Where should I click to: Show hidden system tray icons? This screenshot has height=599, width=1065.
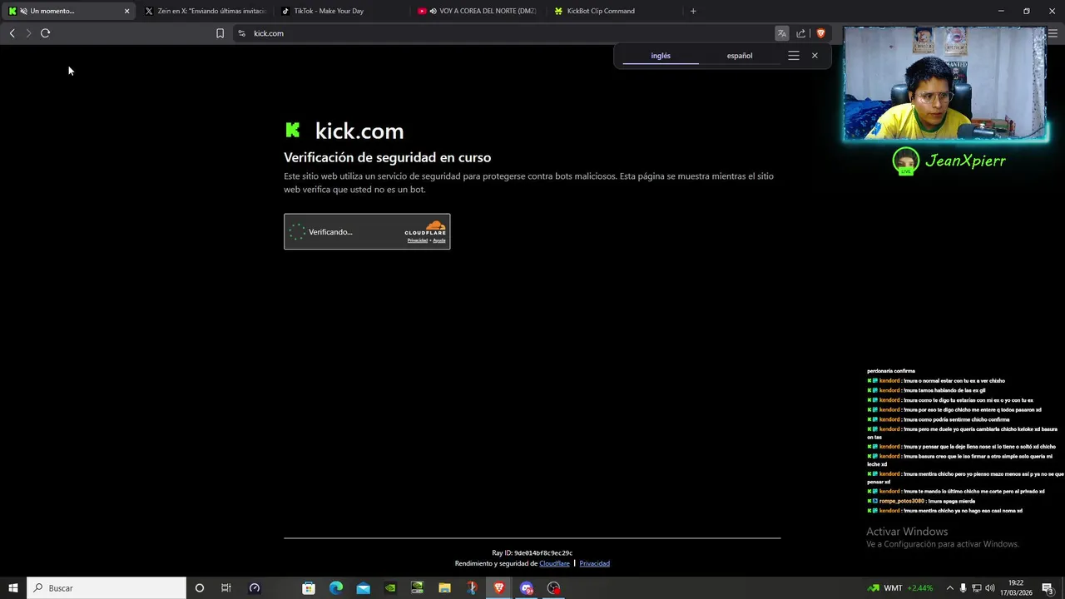pos(950,587)
